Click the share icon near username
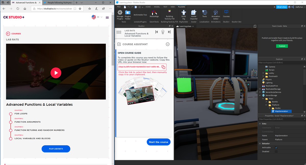306x165 pixels. 293,7
